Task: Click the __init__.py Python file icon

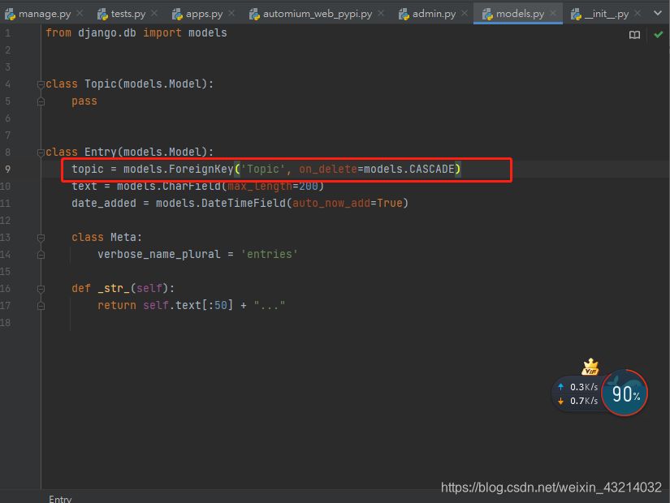Action: [576, 14]
